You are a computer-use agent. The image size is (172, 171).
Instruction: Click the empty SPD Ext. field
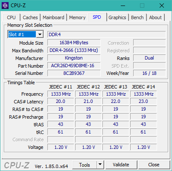click(x=149, y=66)
